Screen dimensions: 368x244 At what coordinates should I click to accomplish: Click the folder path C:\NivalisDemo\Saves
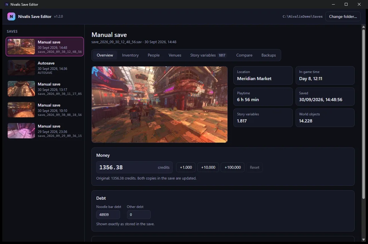coord(303,16)
